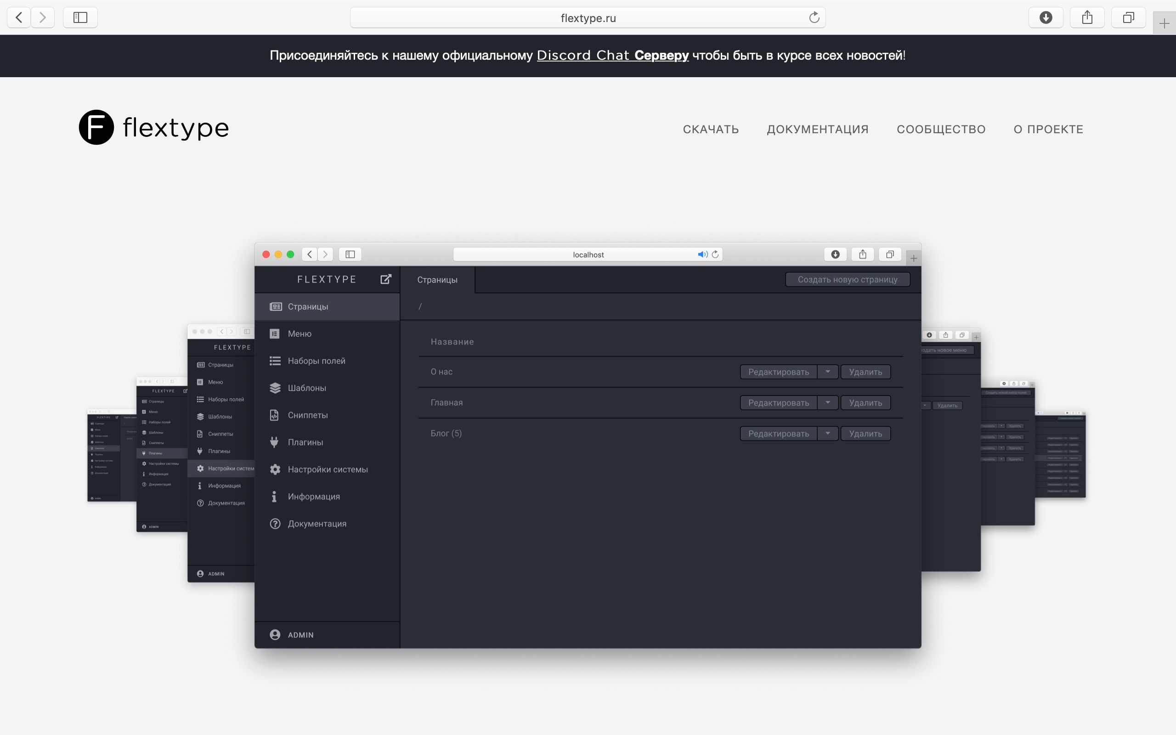Click Редактировать for the О нас page
1176x735 pixels.
point(779,372)
